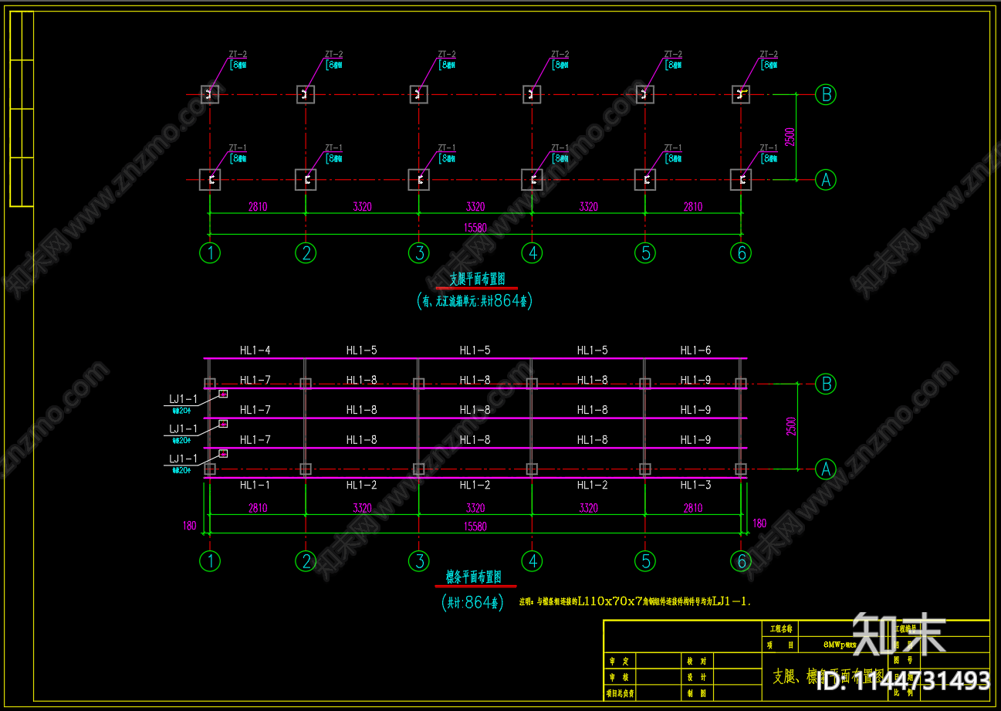Click axis bubble B in the 支腿 plan

tap(826, 94)
